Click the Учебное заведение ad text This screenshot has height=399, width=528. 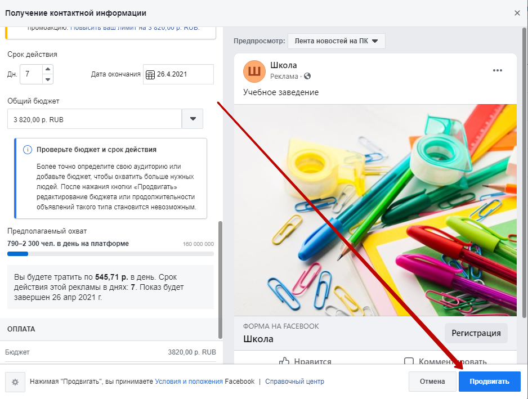click(281, 92)
